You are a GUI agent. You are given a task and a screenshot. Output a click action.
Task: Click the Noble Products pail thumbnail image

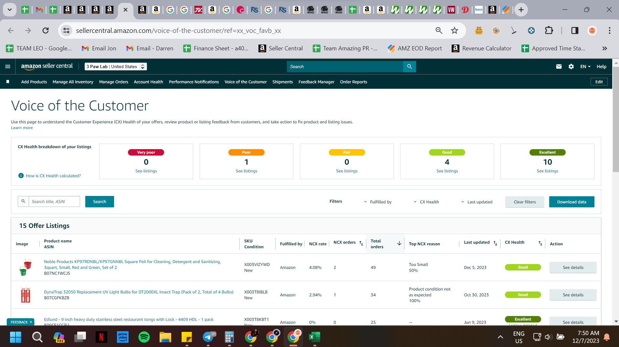pos(26,267)
